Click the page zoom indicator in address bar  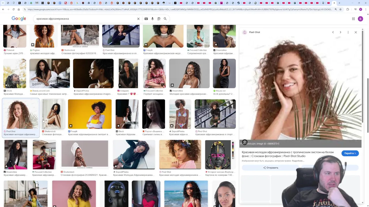click(336, 9)
